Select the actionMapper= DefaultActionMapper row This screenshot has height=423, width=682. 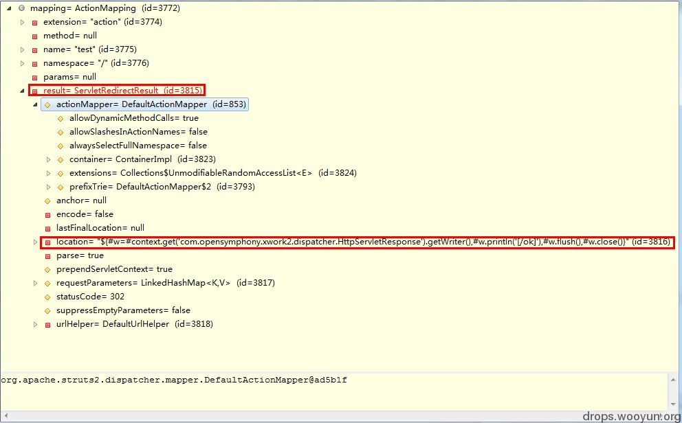(145, 104)
